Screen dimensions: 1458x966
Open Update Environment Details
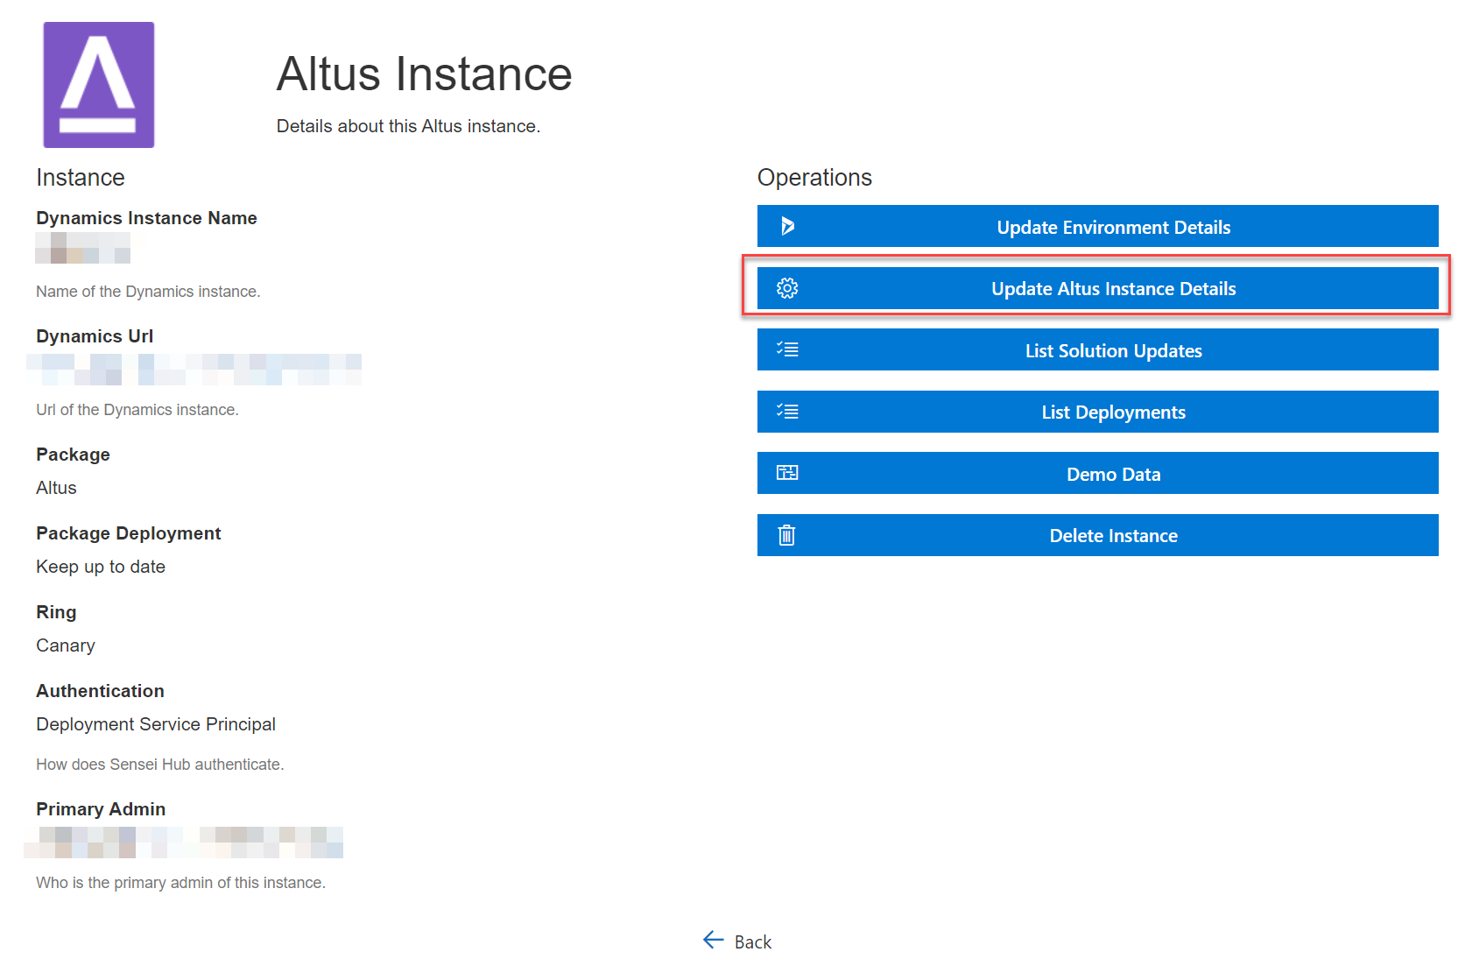click(x=1097, y=226)
